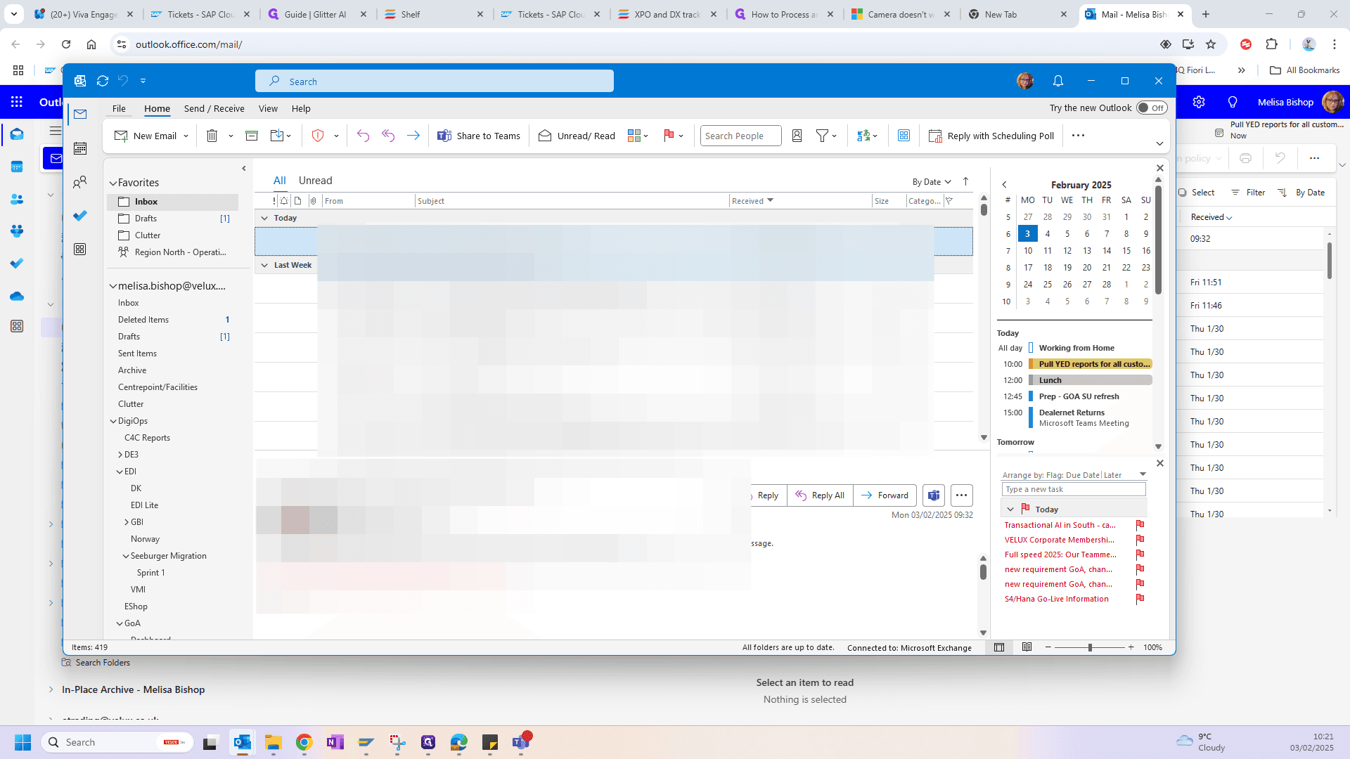This screenshot has width=1350, height=759.
Task: Toggle flag for Full speed 2025 task
Action: [1140, 554]
